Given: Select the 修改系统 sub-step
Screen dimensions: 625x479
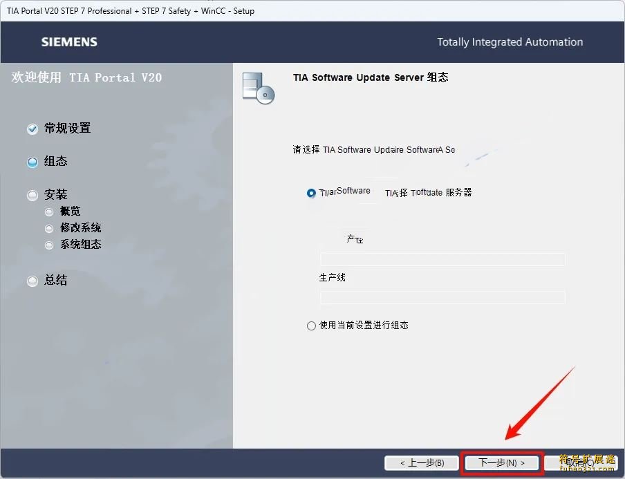Looking at the screenshot, I should click(80, 228).
